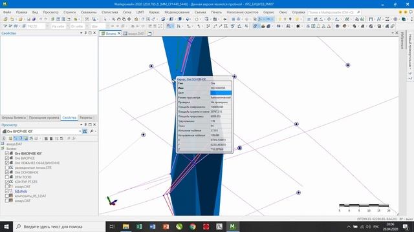Toggle the Ore ОСНОВНОЕ layer checkbox
Viewport: 414px width, 232px height.
[7, 172]
